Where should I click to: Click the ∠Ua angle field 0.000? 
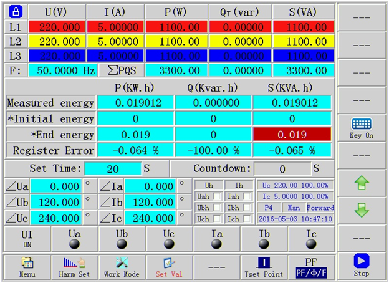coord(56,186)
